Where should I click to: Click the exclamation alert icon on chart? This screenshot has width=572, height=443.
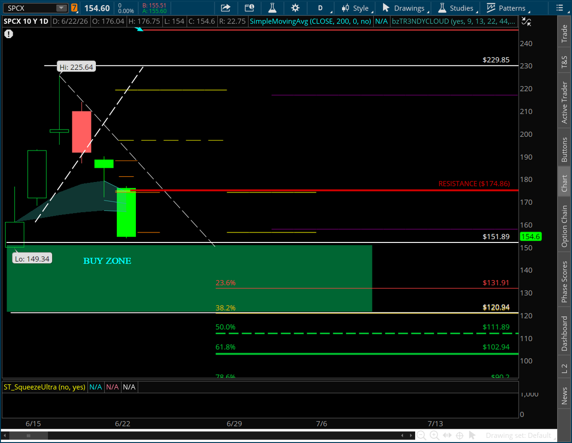[x=9, y=34]
